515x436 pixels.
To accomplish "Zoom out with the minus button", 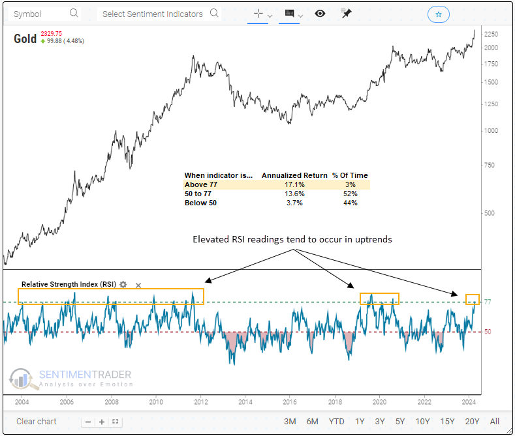I will pos(89,422).
